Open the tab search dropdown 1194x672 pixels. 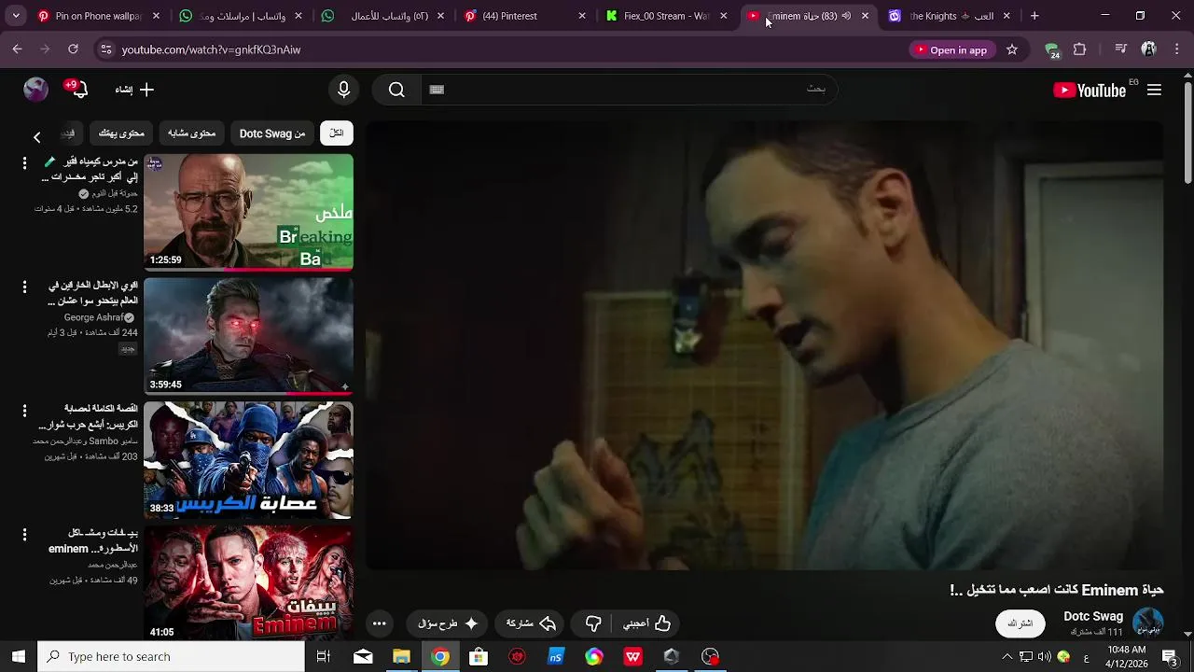click(15, 16)
